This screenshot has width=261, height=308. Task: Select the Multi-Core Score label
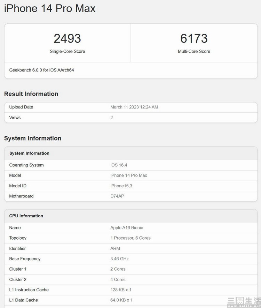[x=194, y=51]
